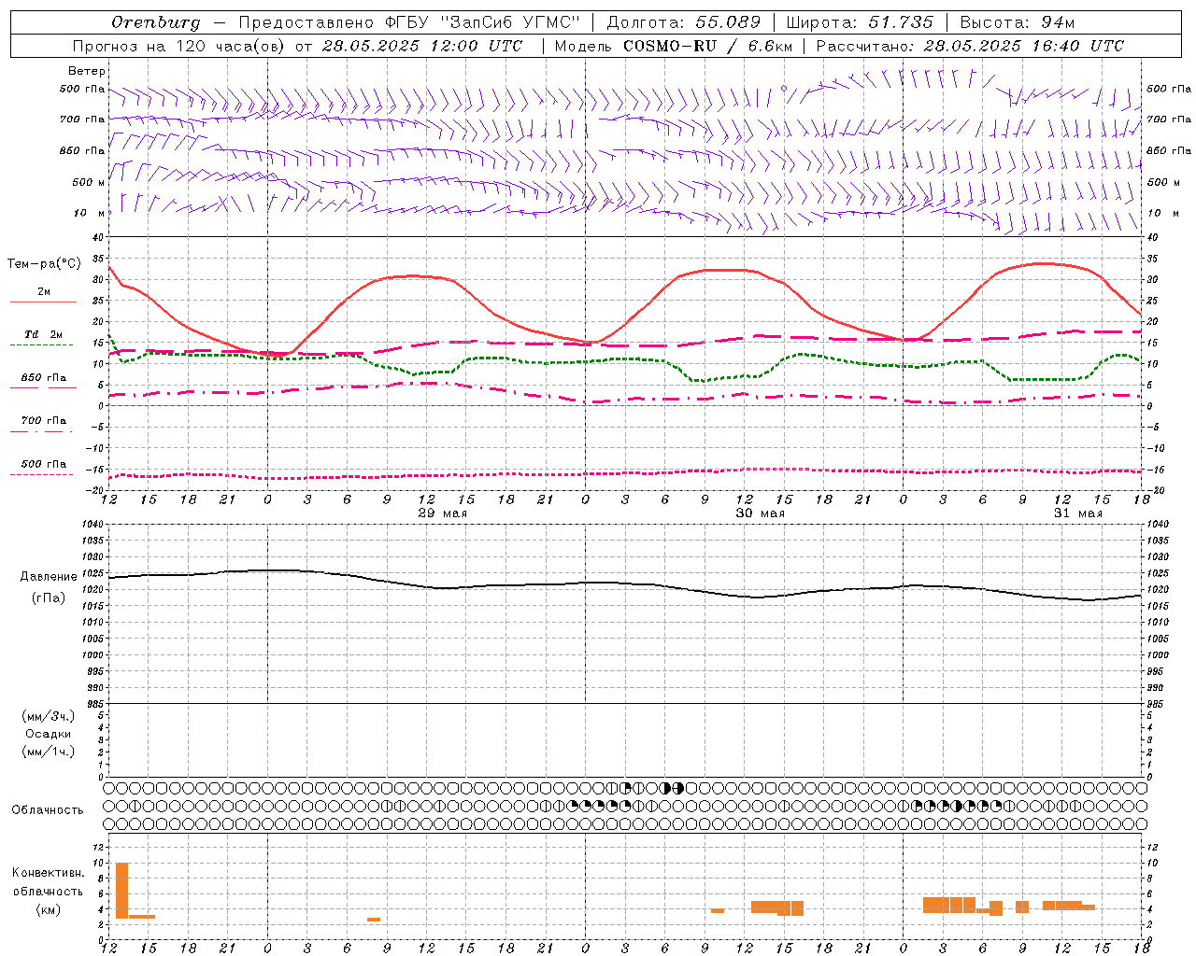Viewport: 1196px width, 956px height.
Task: Click the Давление pressure panel label
Action: [x=49, y=577]
